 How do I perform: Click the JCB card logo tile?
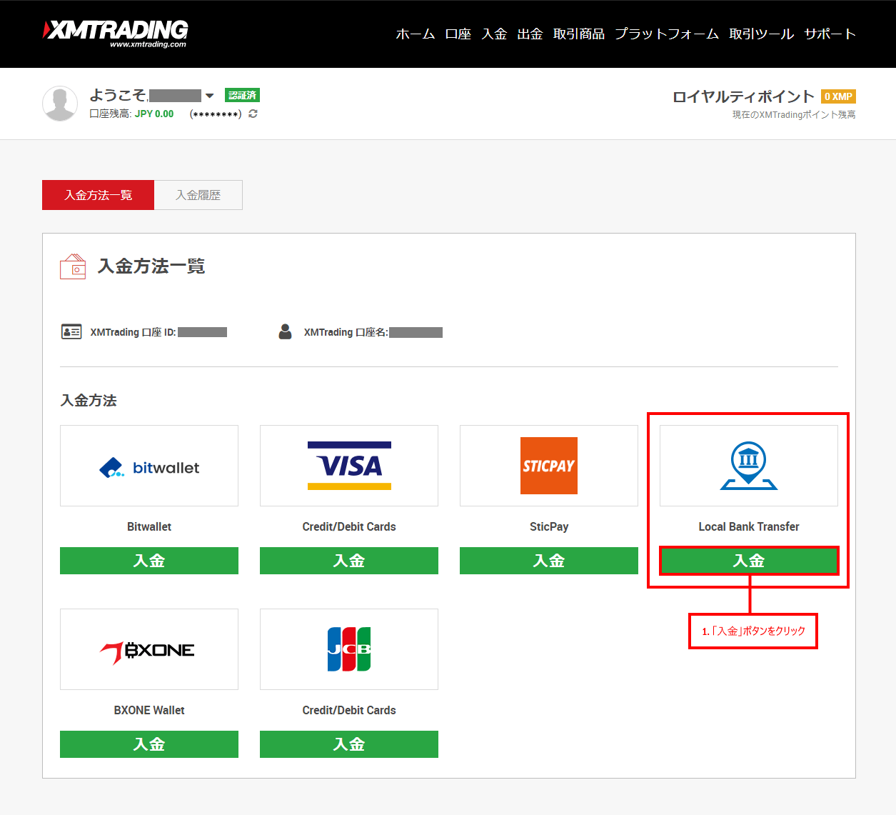(349, 650)
